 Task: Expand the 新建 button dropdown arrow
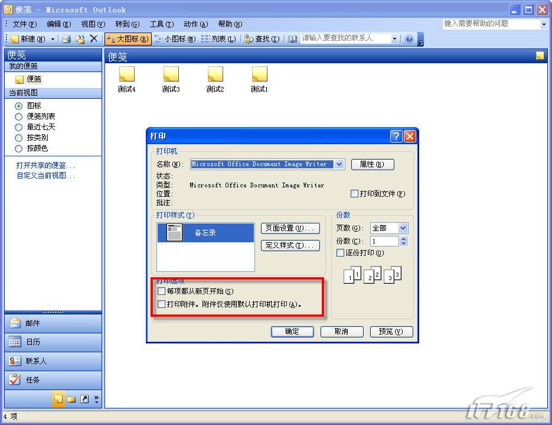(53, 39)
